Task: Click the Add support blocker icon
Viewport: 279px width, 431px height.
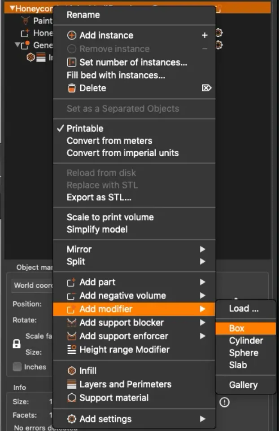Action: [x=71, y=323]
